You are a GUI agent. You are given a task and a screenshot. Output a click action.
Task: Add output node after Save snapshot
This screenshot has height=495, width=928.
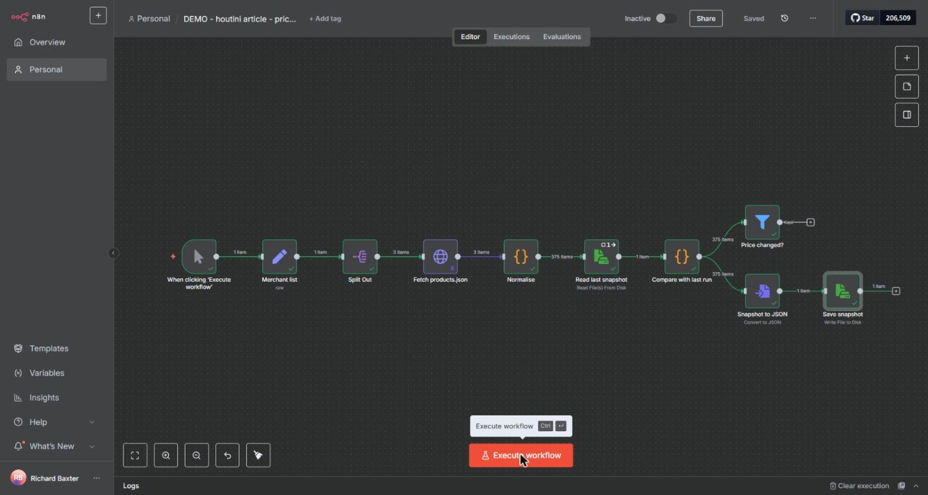coord(896,291)
